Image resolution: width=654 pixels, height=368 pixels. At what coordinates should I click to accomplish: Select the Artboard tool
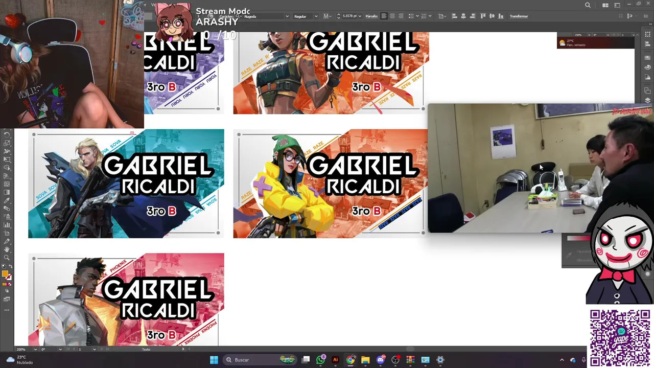[x=7, y=233]
